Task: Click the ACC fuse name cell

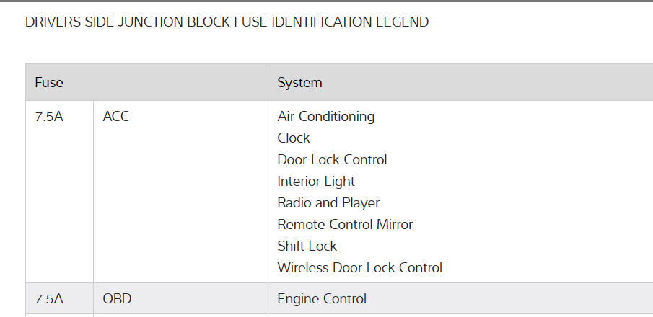Action: [116, 117]
